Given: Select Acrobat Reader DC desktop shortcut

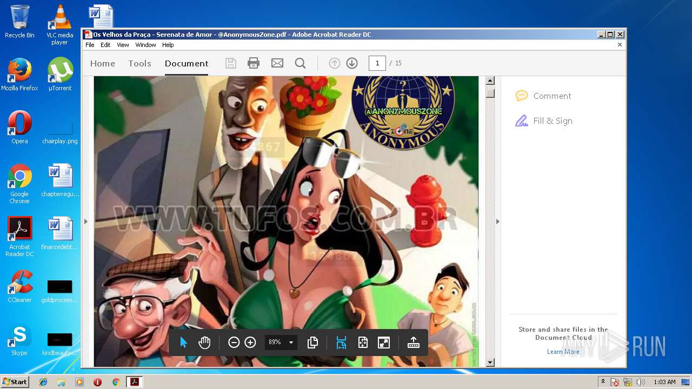Looking at the screenshot, I should click(19, 237).
